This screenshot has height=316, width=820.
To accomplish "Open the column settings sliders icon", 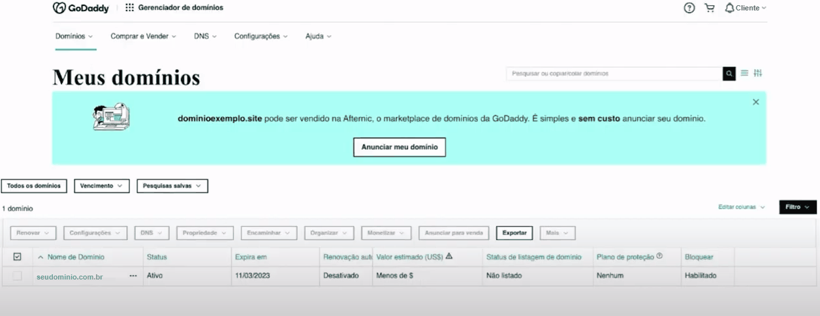I will pos(758,73).
